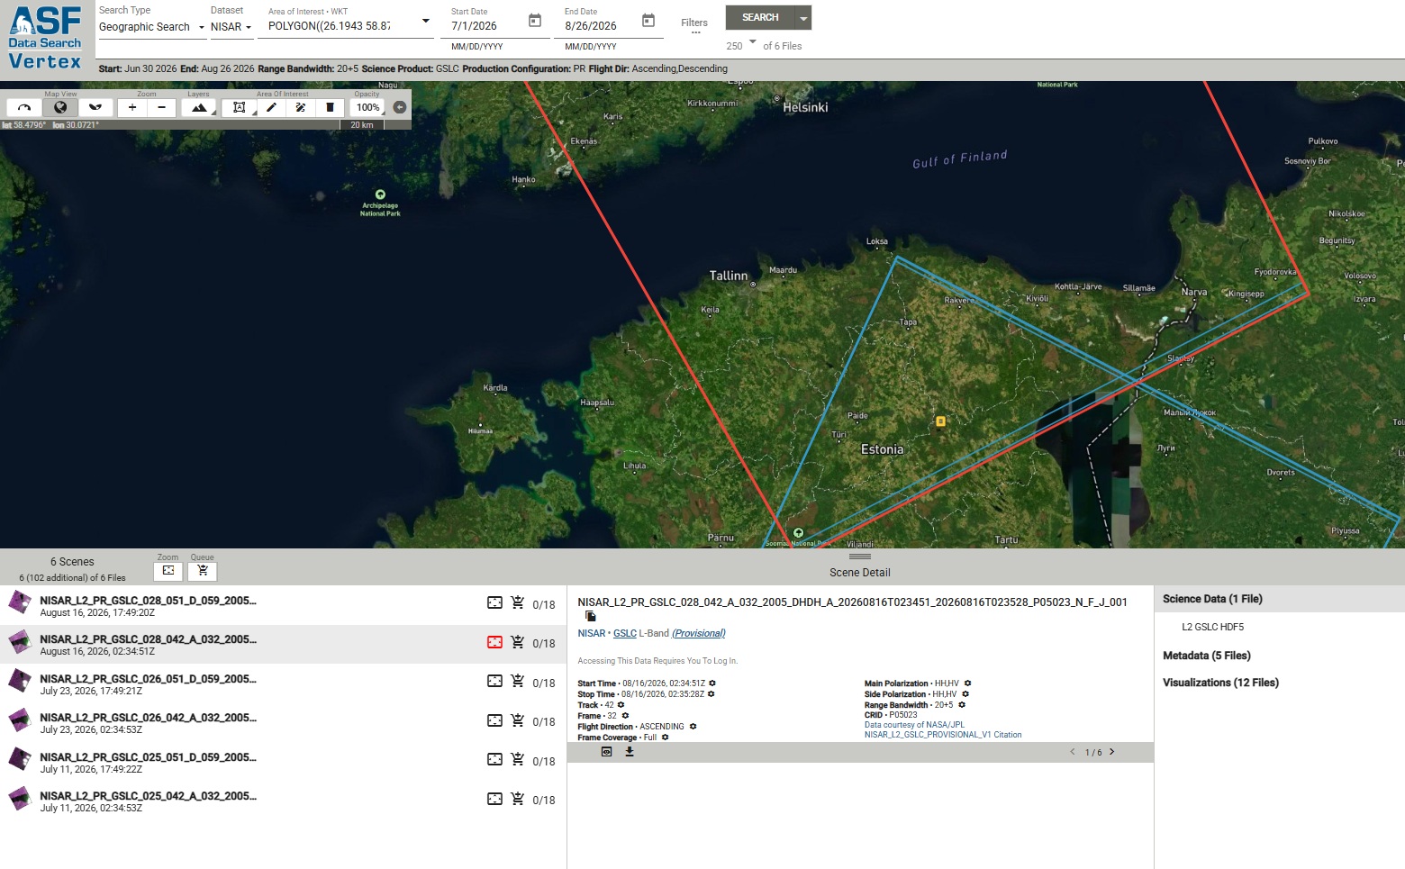Screen dimensions: 1405x869
Task: Download the browse image
Action: coord(630,752)
